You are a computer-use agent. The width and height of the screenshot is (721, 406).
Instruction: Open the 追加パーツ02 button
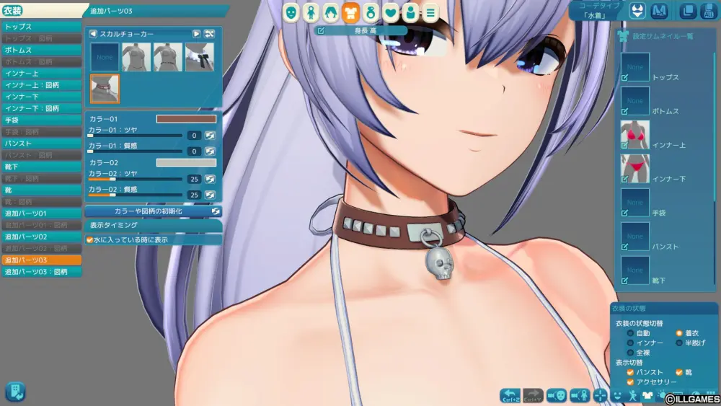coord(41,237)
